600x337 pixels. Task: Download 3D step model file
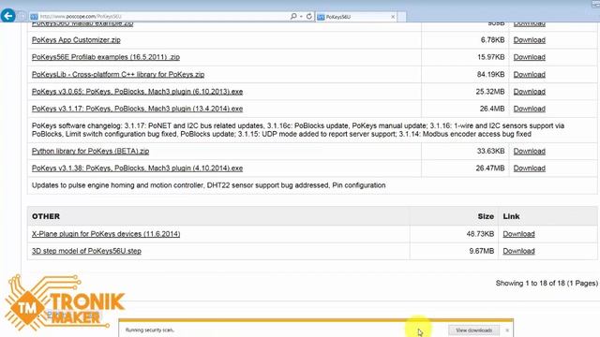click(x=518, y=251)
